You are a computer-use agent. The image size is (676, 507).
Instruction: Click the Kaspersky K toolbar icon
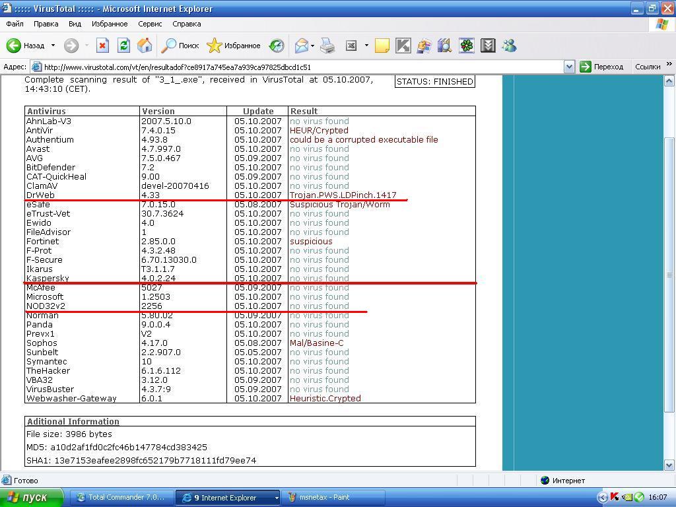click(403, 46)
